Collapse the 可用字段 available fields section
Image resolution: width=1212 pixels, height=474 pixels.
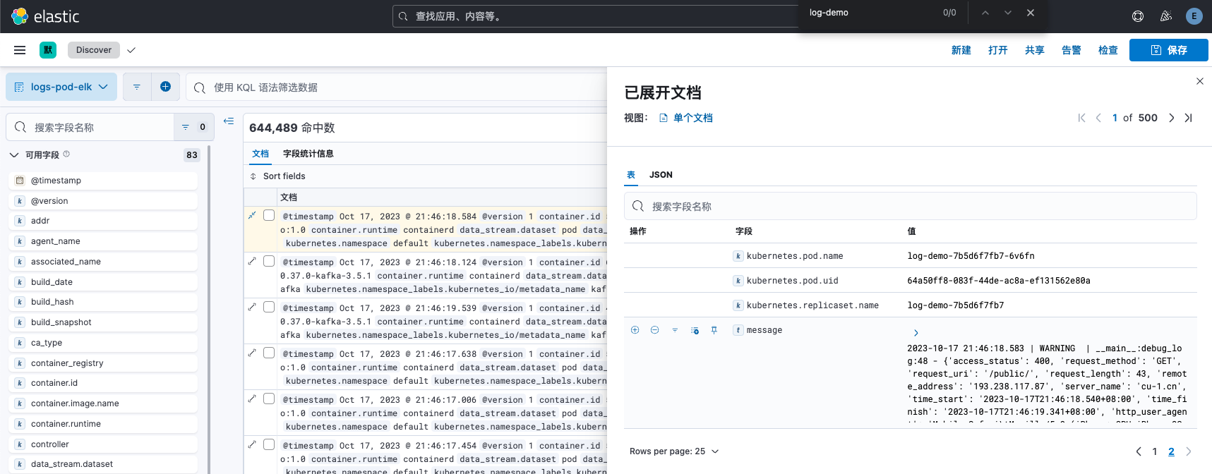(x=14, y=155)
